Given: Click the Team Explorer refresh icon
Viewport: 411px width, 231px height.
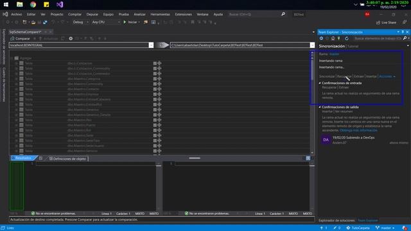Looking at the screenshot, I should pyautogui.click(x=347, y=38).
